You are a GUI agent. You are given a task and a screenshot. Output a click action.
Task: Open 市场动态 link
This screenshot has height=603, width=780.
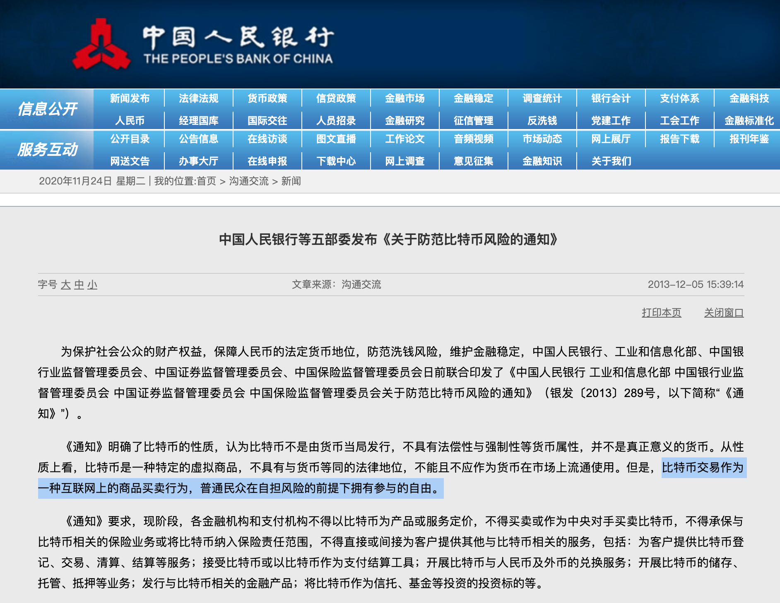click(x=542, y=139)
